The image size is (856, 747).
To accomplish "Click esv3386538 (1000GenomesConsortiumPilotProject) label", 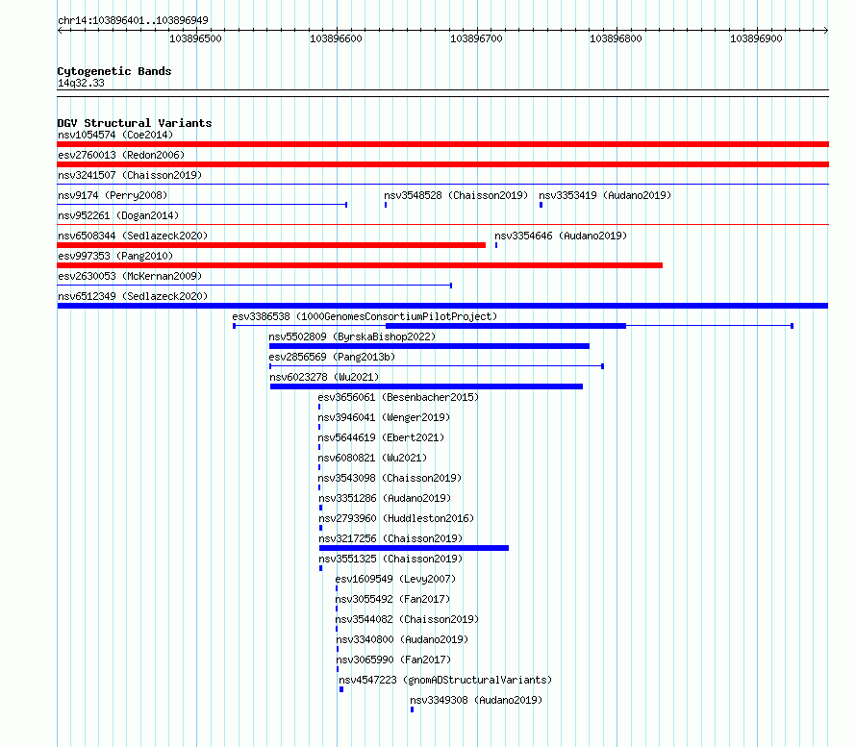I will pos(365,316).
